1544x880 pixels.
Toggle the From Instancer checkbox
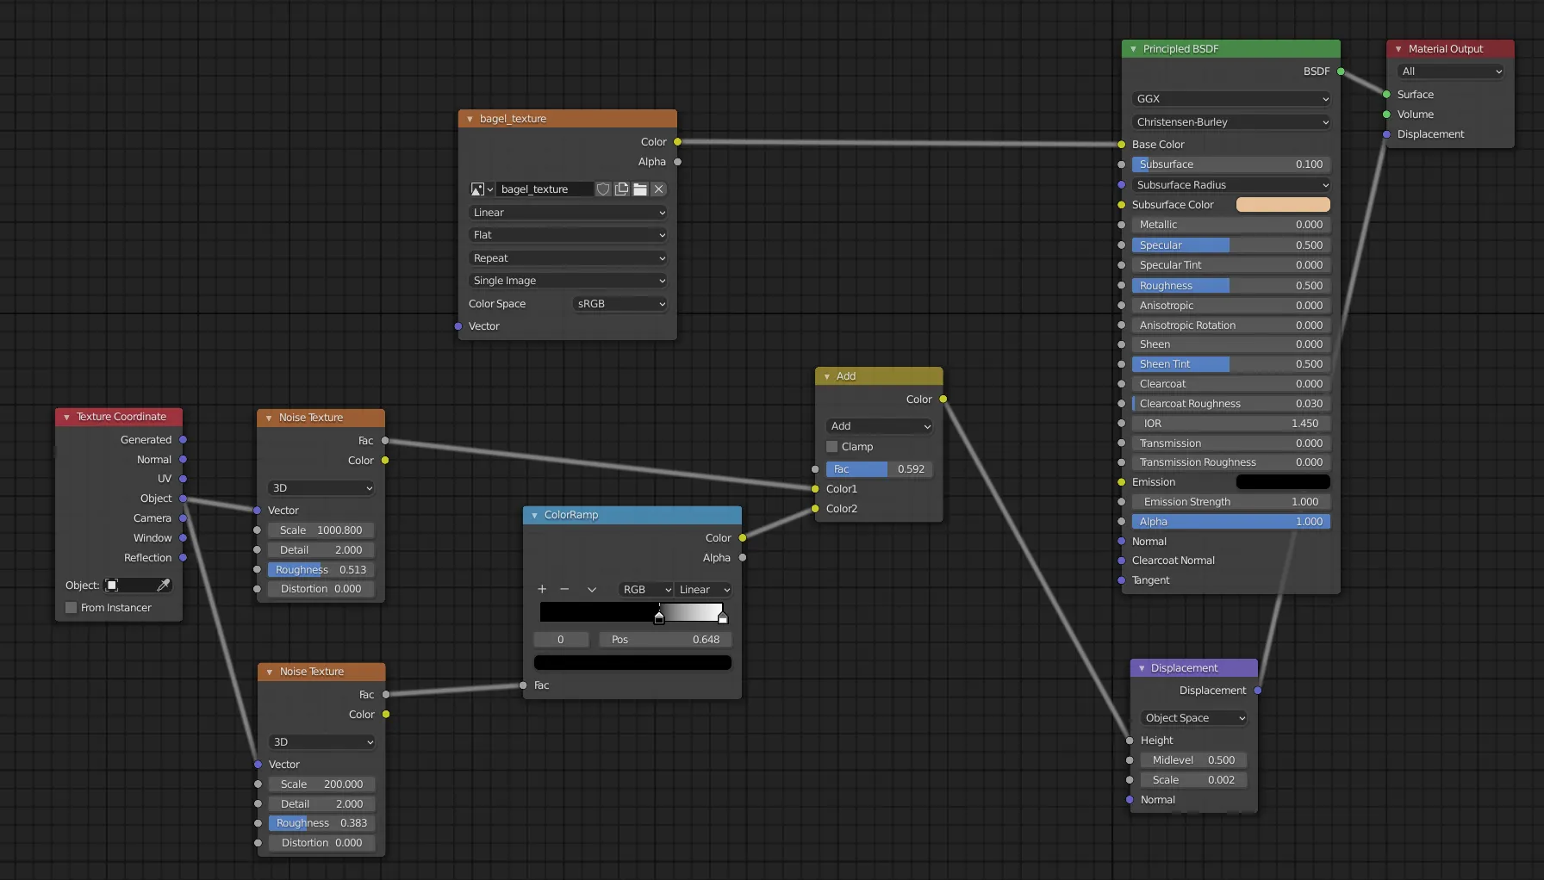(x=72, y=608)
